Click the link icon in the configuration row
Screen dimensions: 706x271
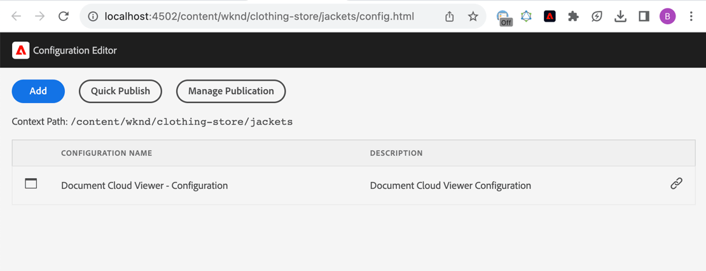[676, 184]
